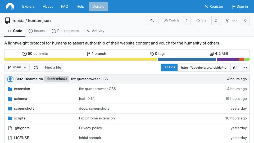This screenshot has width=254, height=143.
Task: Click the yellow language bar segment
Action: pyautogui.click(x=81, y=59)
